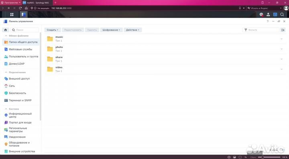This screenshot has width=289, height=159.
Task: Rewind browser history with double arrow
Action: 9,8
